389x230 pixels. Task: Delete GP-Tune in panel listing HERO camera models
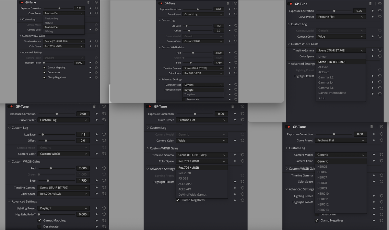(371, 127)
